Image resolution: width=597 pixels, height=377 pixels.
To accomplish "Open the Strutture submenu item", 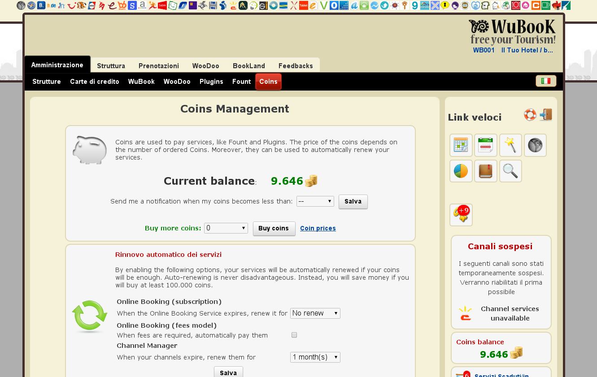I will pos(47,82).
